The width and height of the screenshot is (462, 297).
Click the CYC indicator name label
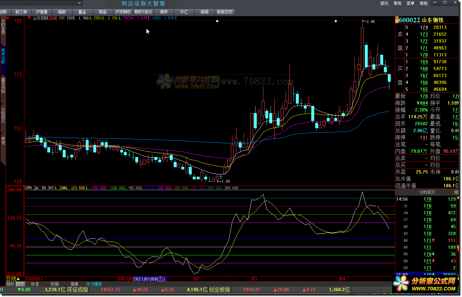tap(62, 18)
